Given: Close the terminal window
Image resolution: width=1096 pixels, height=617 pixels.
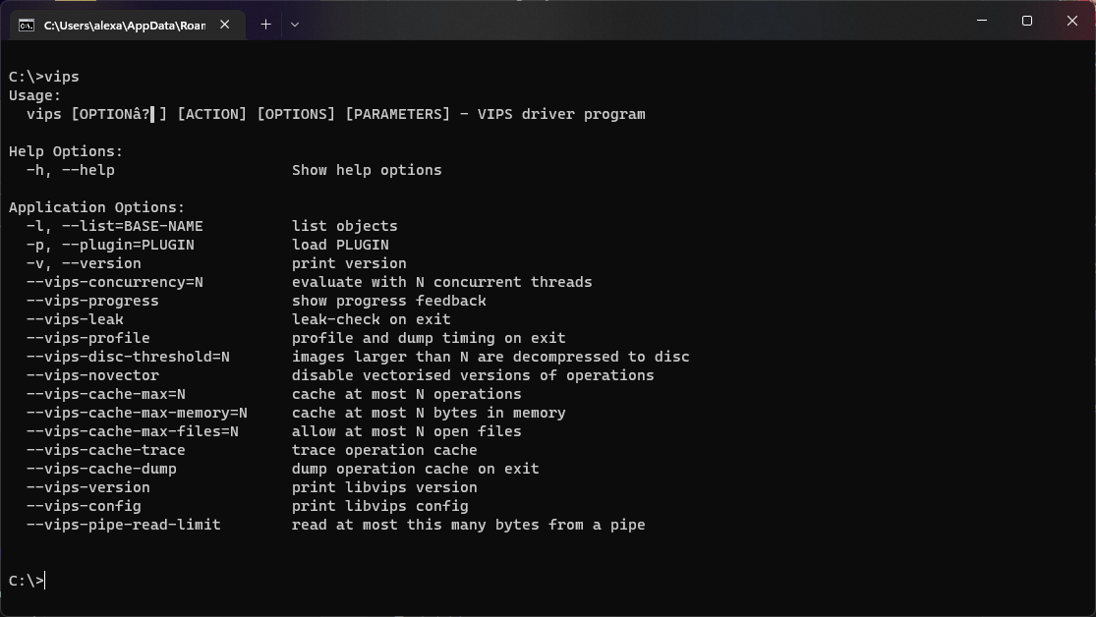Looking at the screenshot, I should coord(1072,21).
